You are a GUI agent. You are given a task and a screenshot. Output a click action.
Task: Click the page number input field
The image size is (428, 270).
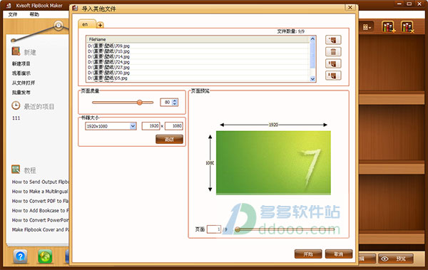pyautogui.click(x=214, y=229)
